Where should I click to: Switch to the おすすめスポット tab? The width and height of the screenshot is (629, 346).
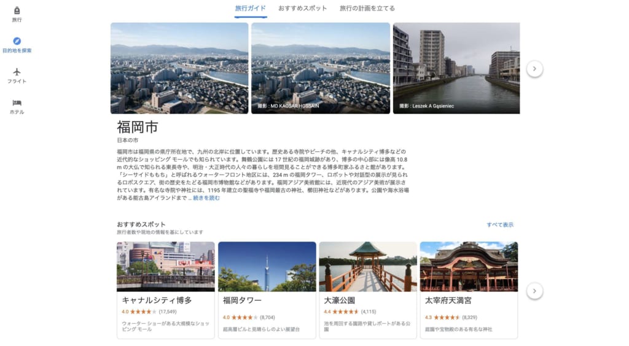(x=302, y=9)
